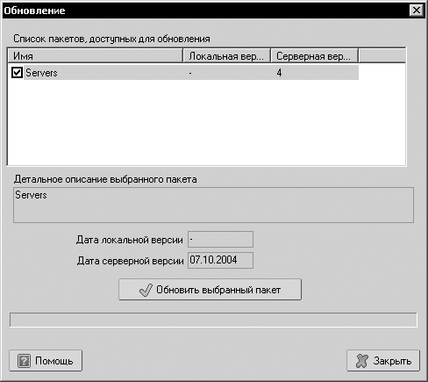Viewport: 428px width, 382px height.
Task: Sort by Серверная вер... column header
Action: pos(314,56)
